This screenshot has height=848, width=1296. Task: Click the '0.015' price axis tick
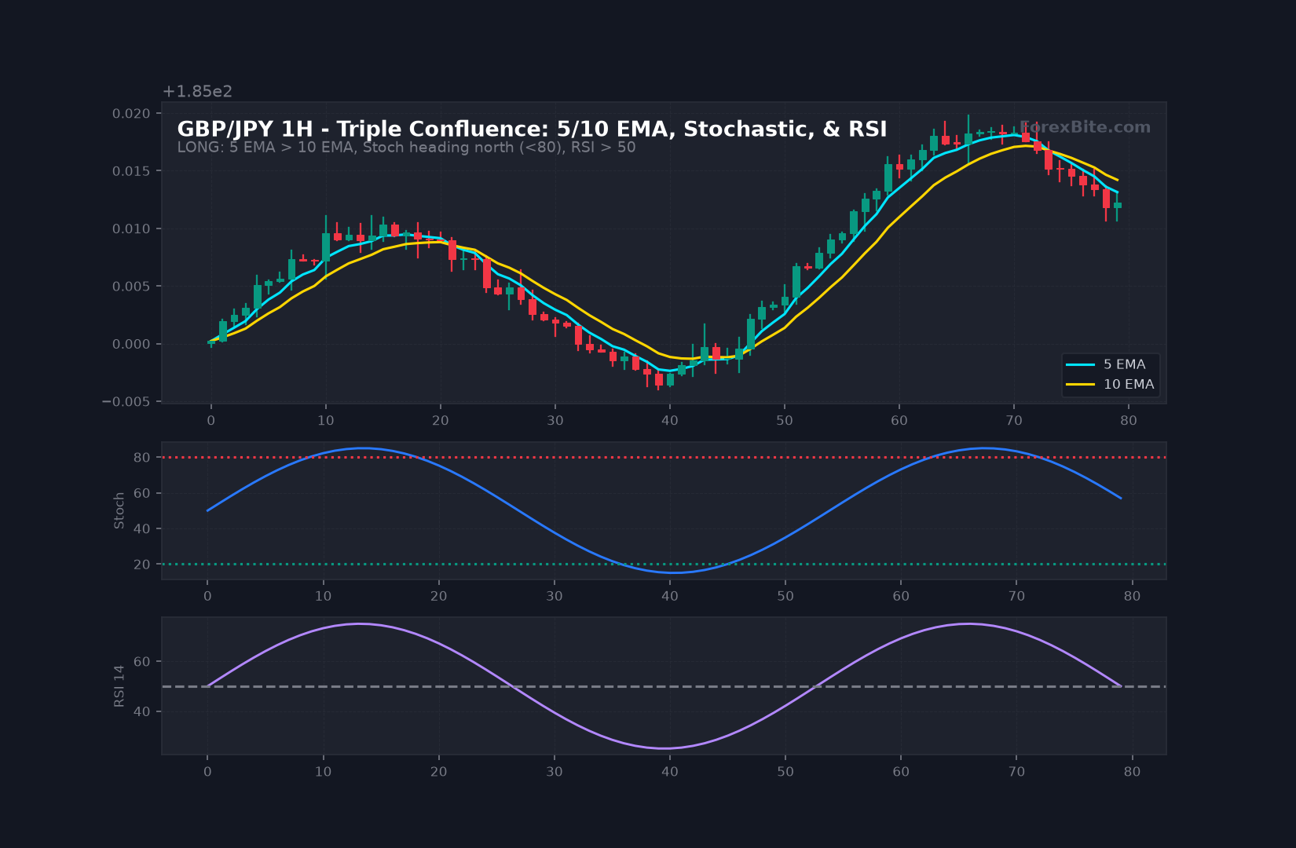(131, 171)
